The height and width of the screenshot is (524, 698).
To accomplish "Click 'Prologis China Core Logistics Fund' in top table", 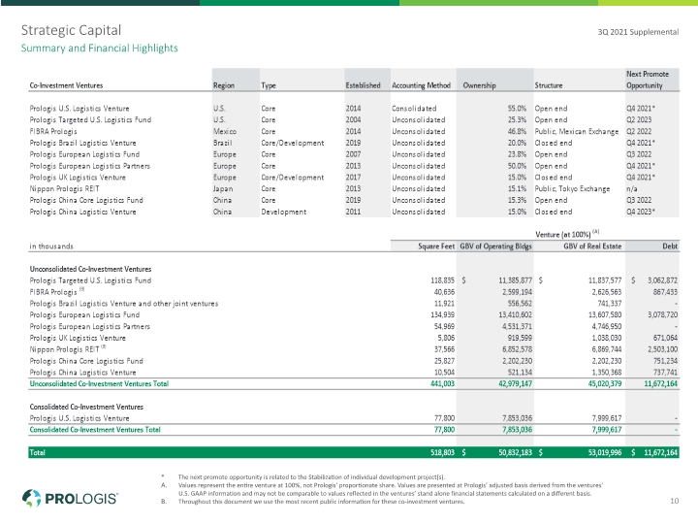I will point(86,201).
